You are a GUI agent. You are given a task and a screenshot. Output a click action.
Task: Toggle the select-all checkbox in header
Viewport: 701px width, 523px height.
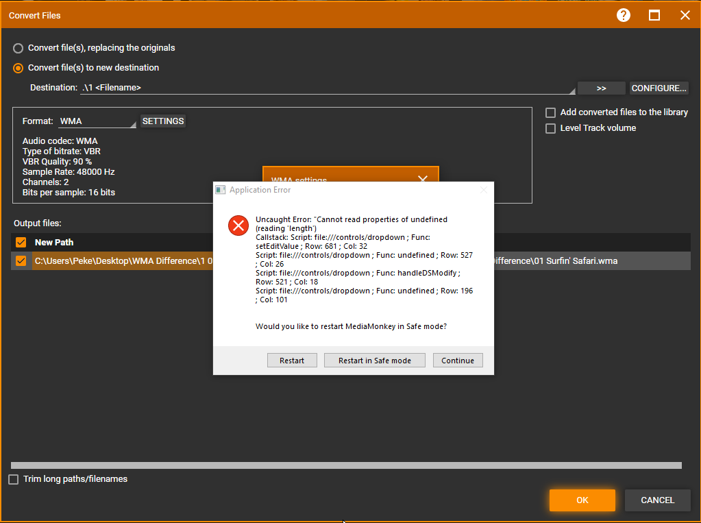click(21, 242)
